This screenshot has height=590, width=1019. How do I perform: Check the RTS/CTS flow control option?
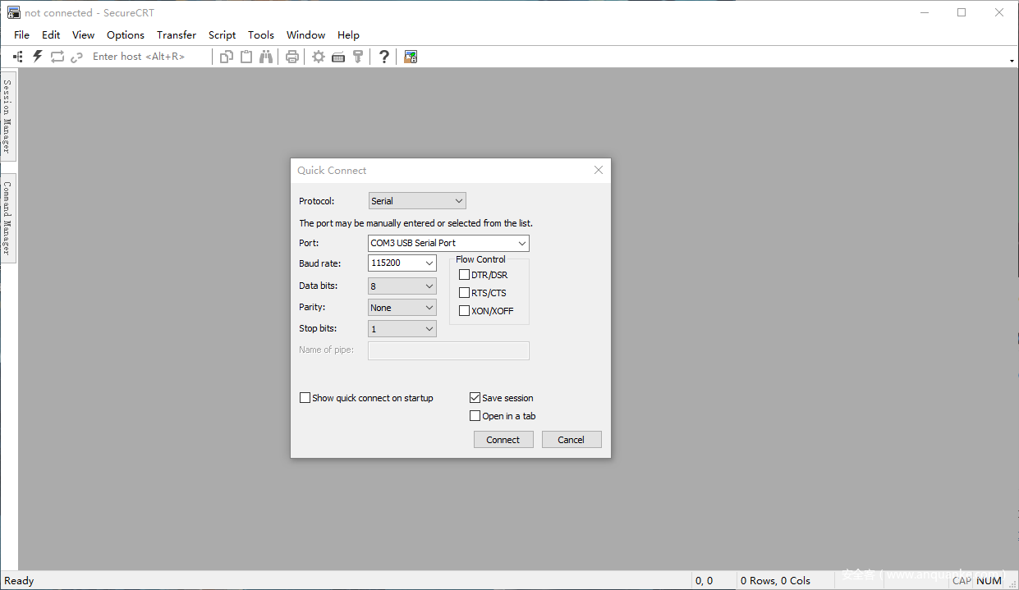pos(465,293)
